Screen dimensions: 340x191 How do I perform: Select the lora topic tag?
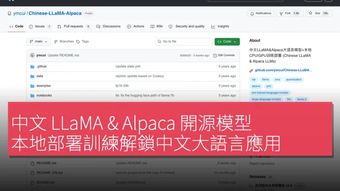click(x=278, y=79)
